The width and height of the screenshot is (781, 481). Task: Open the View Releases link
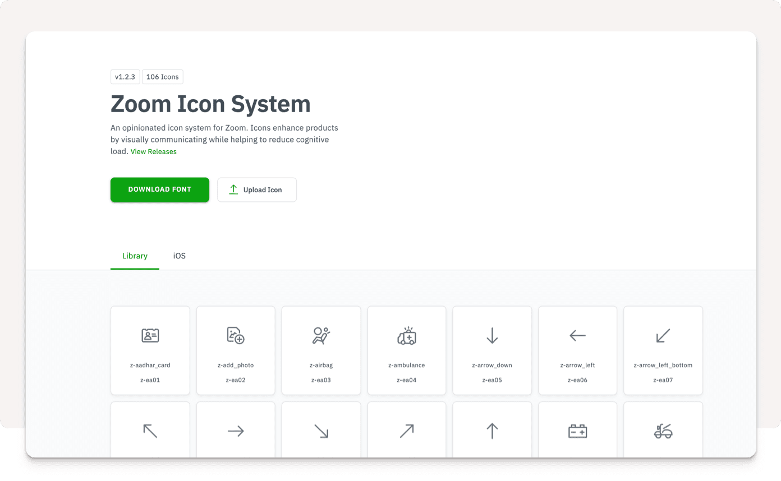[x=154, y=152]
